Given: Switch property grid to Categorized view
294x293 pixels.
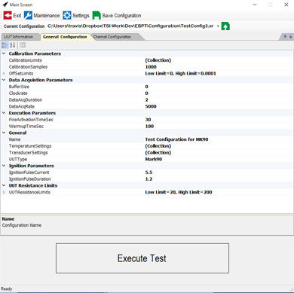Looking at the screenshot, I should (x=5, y=45).
